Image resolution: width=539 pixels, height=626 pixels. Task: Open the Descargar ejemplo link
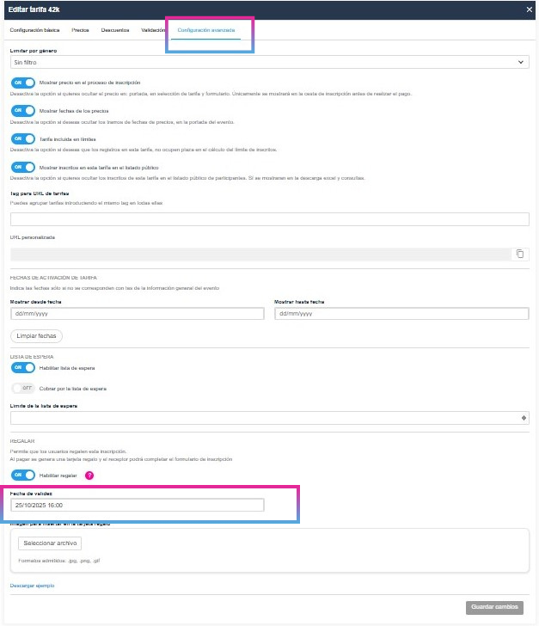pos(32,586)
